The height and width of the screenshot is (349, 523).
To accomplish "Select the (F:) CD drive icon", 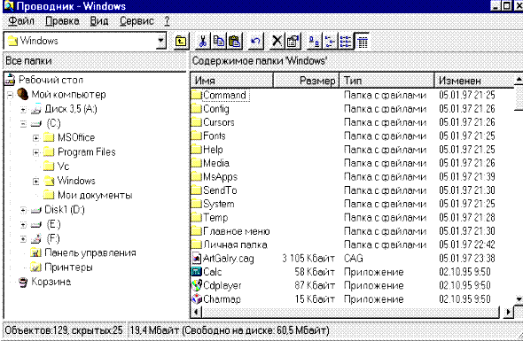I will (x=36, y=238).
